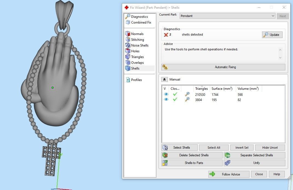Open the Profiles page
The width and height of the screenshot is (293, 190).
pyautogui.click(x=136, y=80)
